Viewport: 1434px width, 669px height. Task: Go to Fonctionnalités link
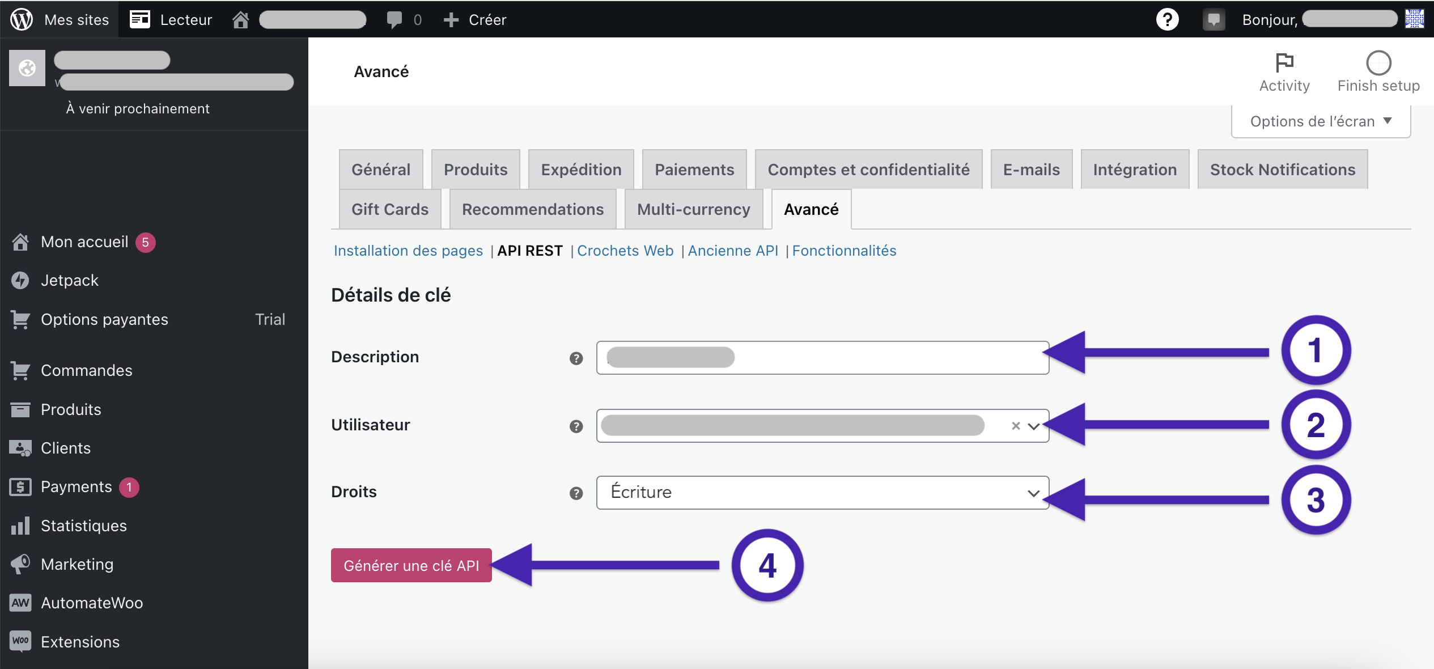coord(844,251)
